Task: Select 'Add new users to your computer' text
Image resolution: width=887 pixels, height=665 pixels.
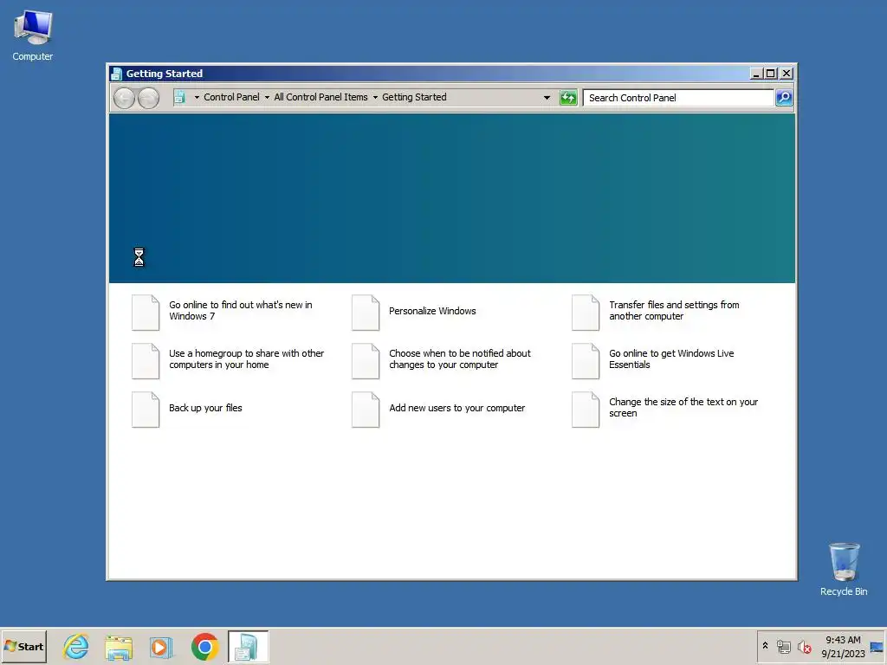Action: tap(456, 408)
